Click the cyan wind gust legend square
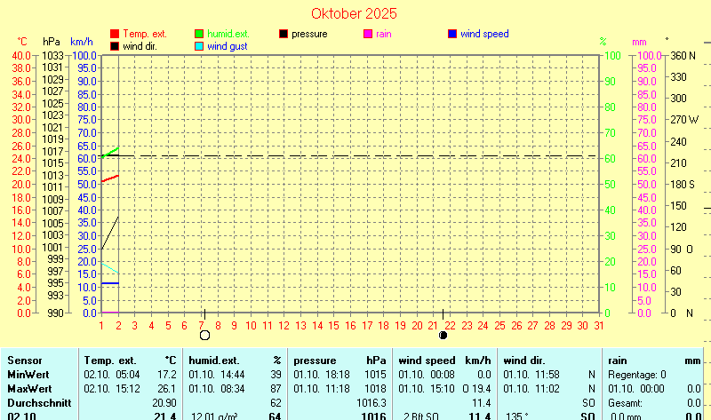 point(200,46)
